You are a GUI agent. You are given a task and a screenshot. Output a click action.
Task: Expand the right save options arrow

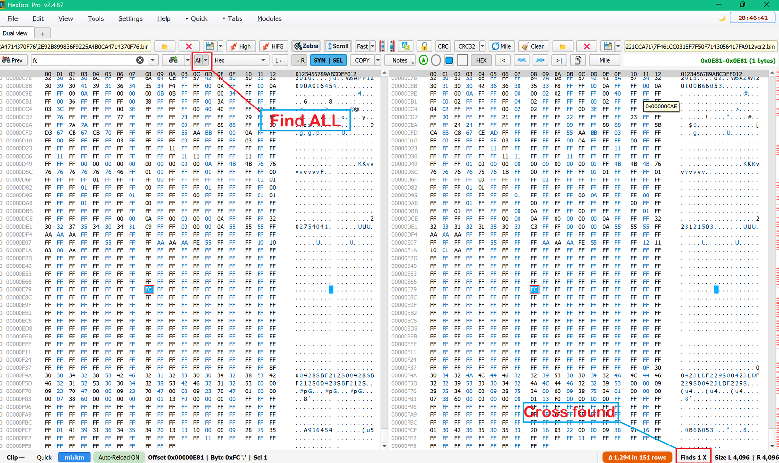coord(618,46)
